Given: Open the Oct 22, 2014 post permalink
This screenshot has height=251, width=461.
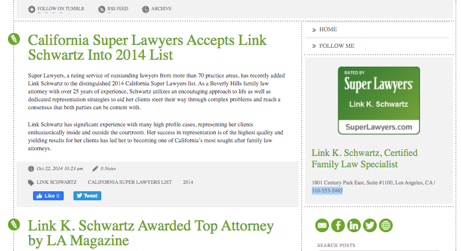Looking at the screenshot, I should 60,168.
